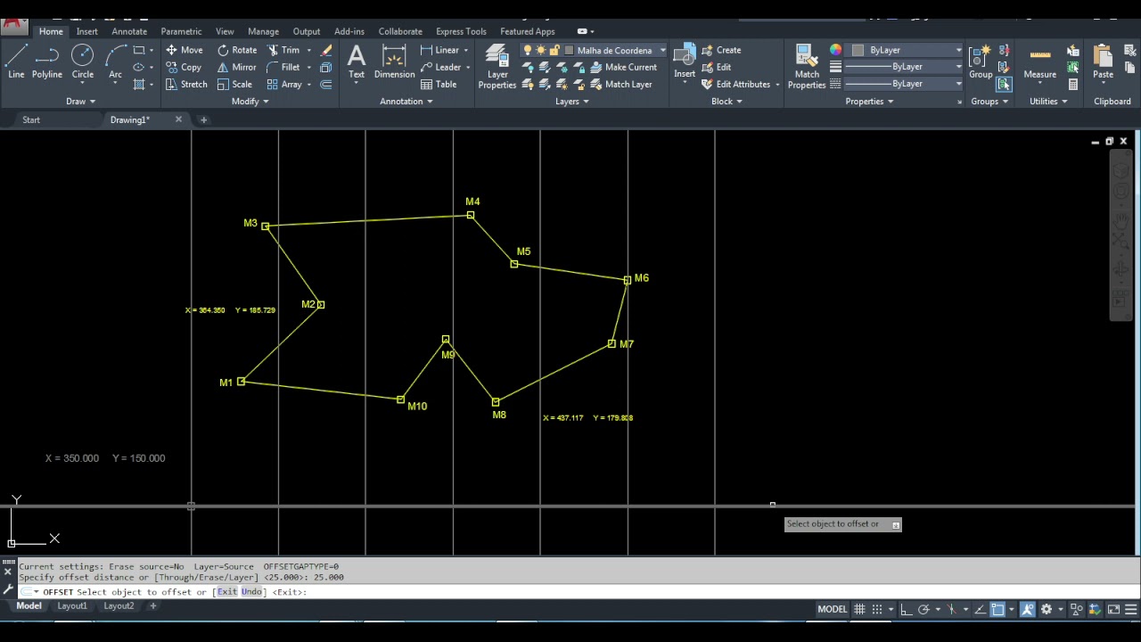Click the MODEL space button
Image resolution: width=1141 pixels, height=642 pixels.
(833, 609)
